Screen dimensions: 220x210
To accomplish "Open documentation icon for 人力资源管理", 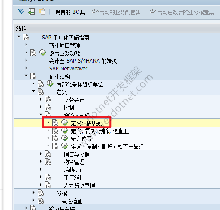I will coord(48,185).
